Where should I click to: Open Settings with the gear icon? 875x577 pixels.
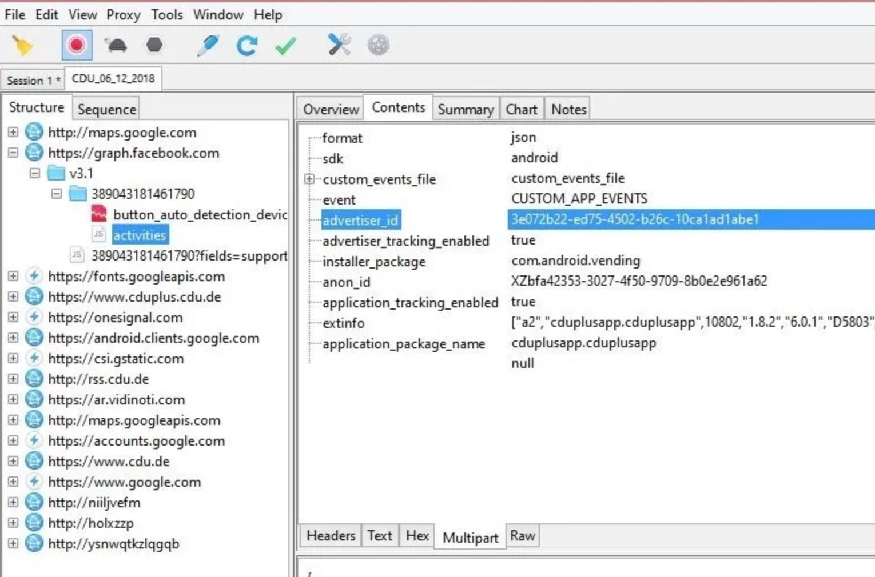coord(378,45)
